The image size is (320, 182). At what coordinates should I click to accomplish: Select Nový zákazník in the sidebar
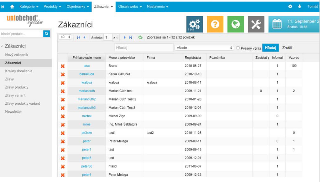[17, 55]
